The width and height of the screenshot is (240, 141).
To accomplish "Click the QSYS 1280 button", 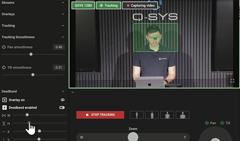I will (x=83, y=6).
